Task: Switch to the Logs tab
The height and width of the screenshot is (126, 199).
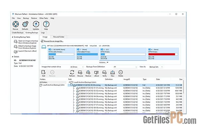Action: coord(43,32)
